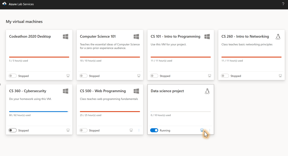This screenshot has height=156, width=288.
Task: Open more options menu on CS 500 card
Action: 139,130
